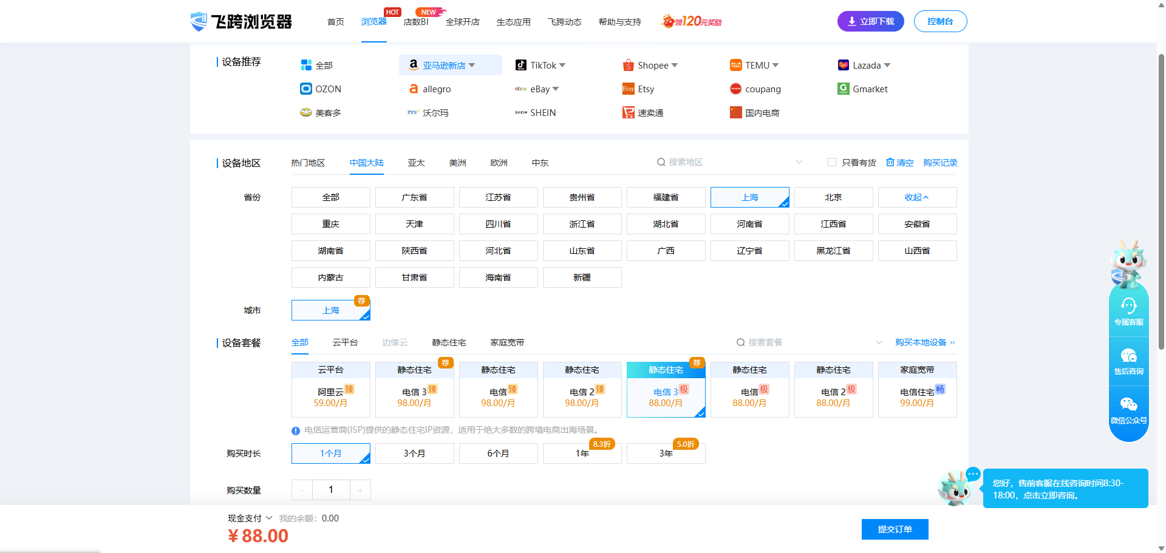Viewport: 1166px width, 553px height.
Task: Click the clear trash icon 清空
Action: (x=890, y=162)
